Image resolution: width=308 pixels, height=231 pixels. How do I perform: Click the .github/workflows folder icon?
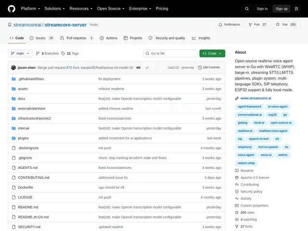coord(13,79)
